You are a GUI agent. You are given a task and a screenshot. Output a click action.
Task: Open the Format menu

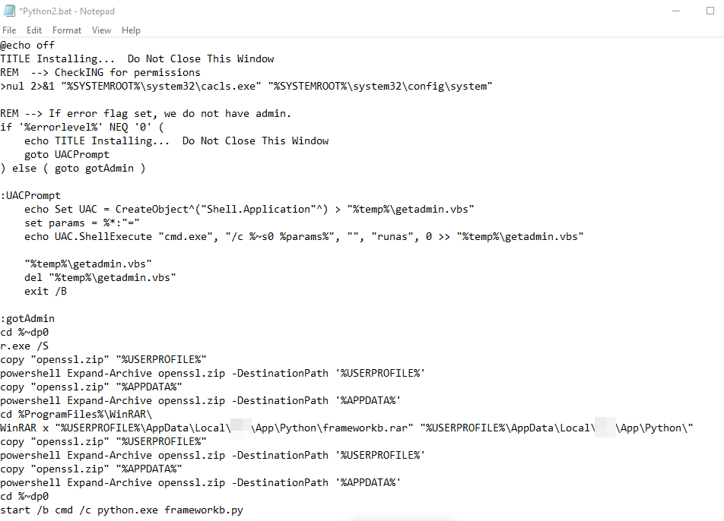pos(67,30)
